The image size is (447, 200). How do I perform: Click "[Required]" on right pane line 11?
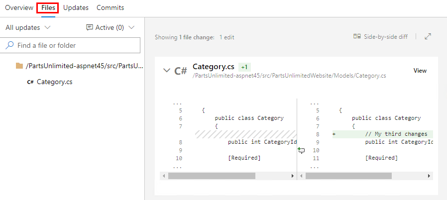coord(381,158)
